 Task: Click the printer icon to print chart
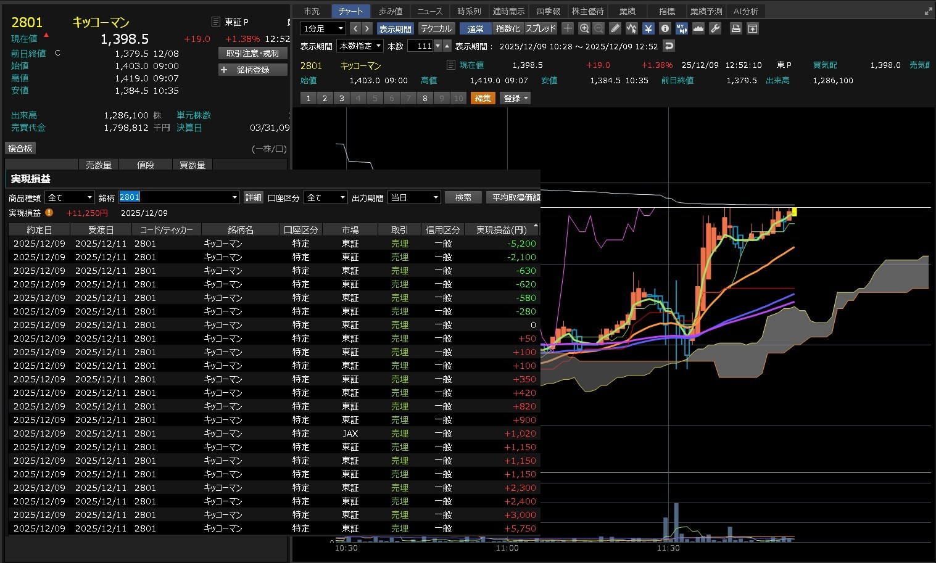[x=735, y=28]
